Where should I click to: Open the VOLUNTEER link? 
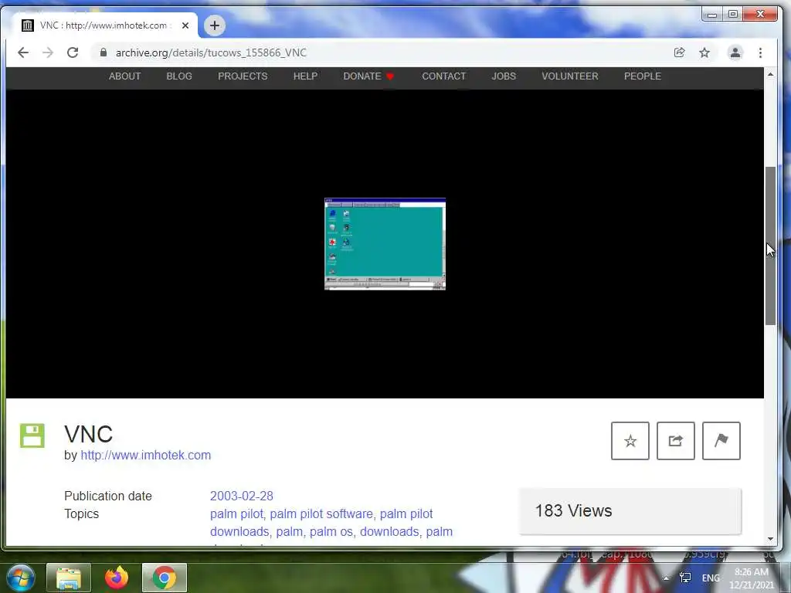point(570,76)
